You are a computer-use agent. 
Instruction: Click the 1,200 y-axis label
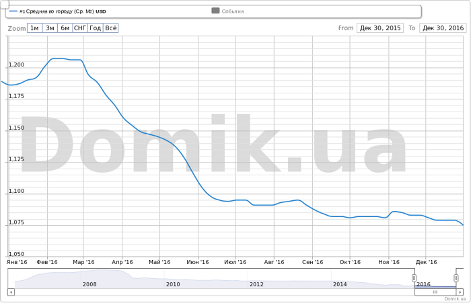16,64
